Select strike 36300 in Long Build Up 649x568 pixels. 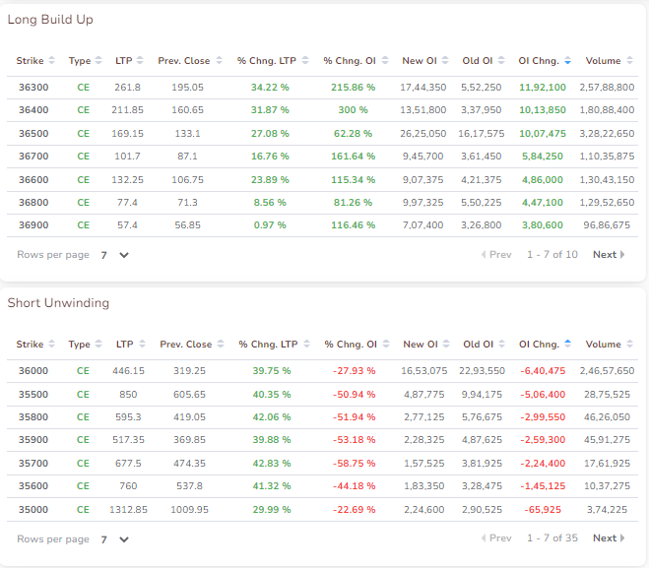pos(33,88)
